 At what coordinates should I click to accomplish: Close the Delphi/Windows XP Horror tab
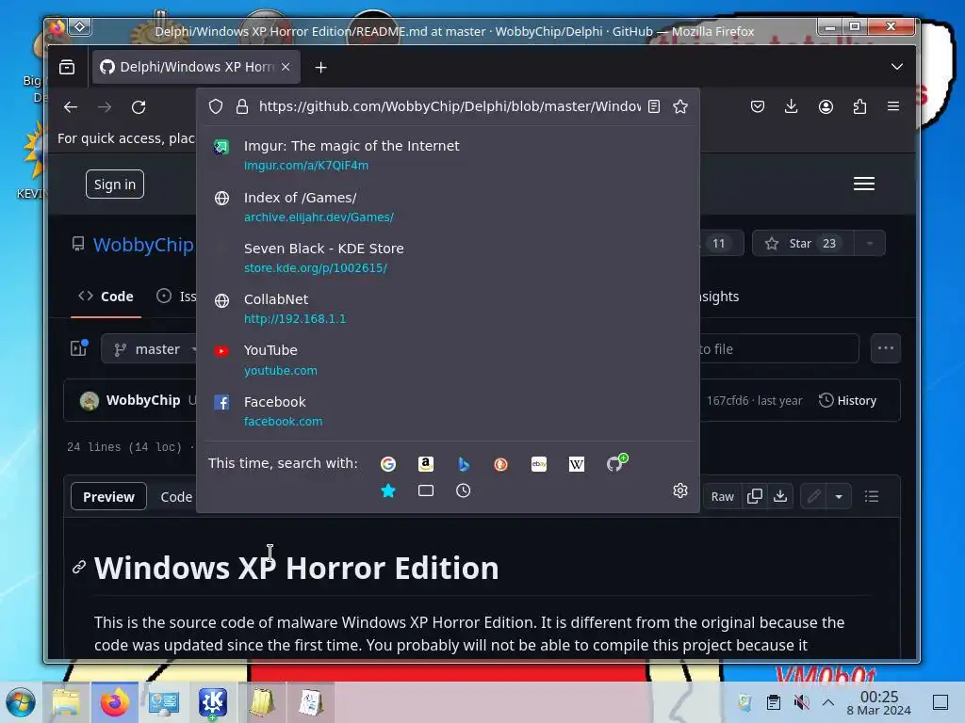(x=286, y=67)
